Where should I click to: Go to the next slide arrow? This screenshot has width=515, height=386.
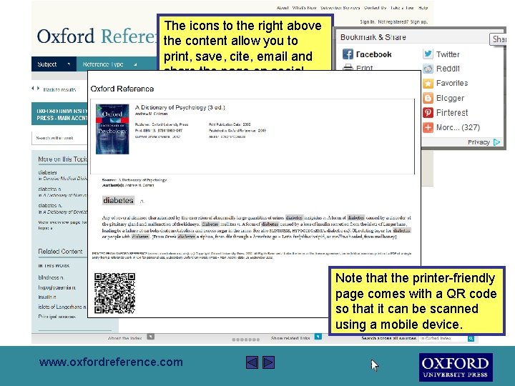click(268, 362)
